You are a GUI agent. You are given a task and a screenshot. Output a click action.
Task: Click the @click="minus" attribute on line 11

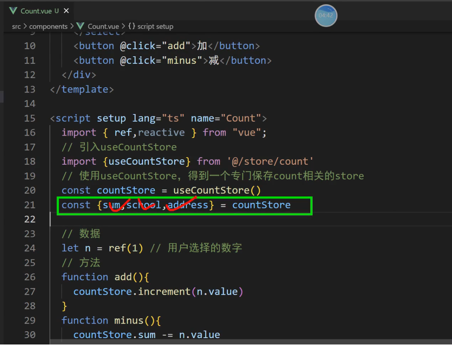(161, 60)
